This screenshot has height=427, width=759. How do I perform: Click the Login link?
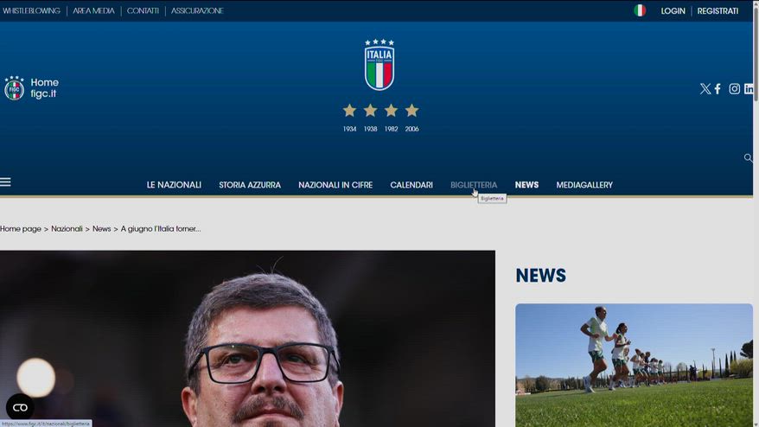tap(673, 11)
